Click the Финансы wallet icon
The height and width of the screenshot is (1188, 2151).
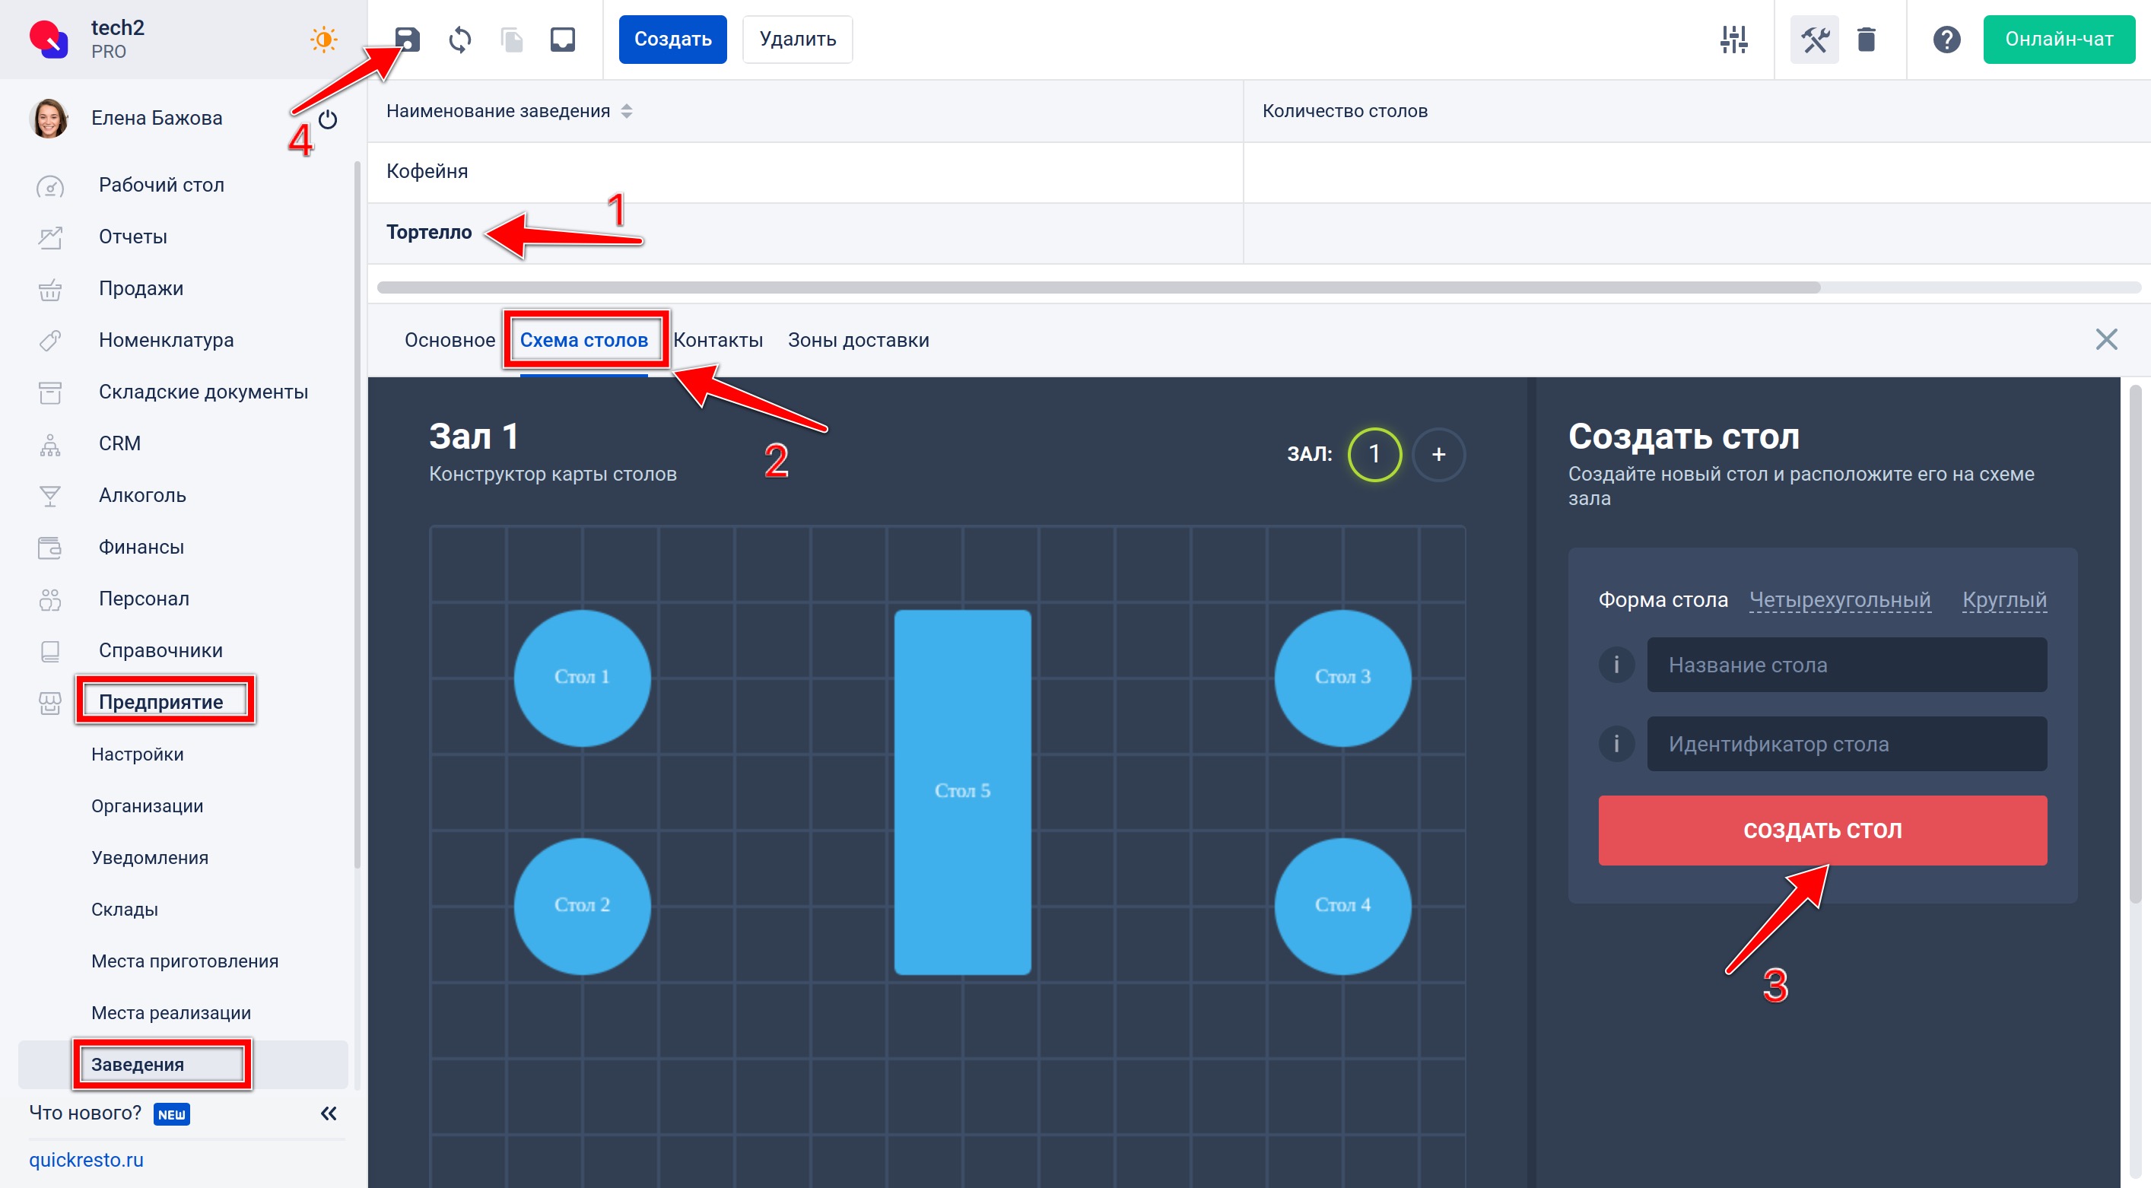49,548
